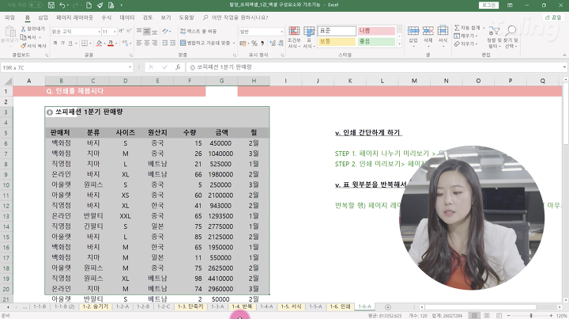Open the font size dropdown
This screenshot has width=569, height=319.
point(115,32)
